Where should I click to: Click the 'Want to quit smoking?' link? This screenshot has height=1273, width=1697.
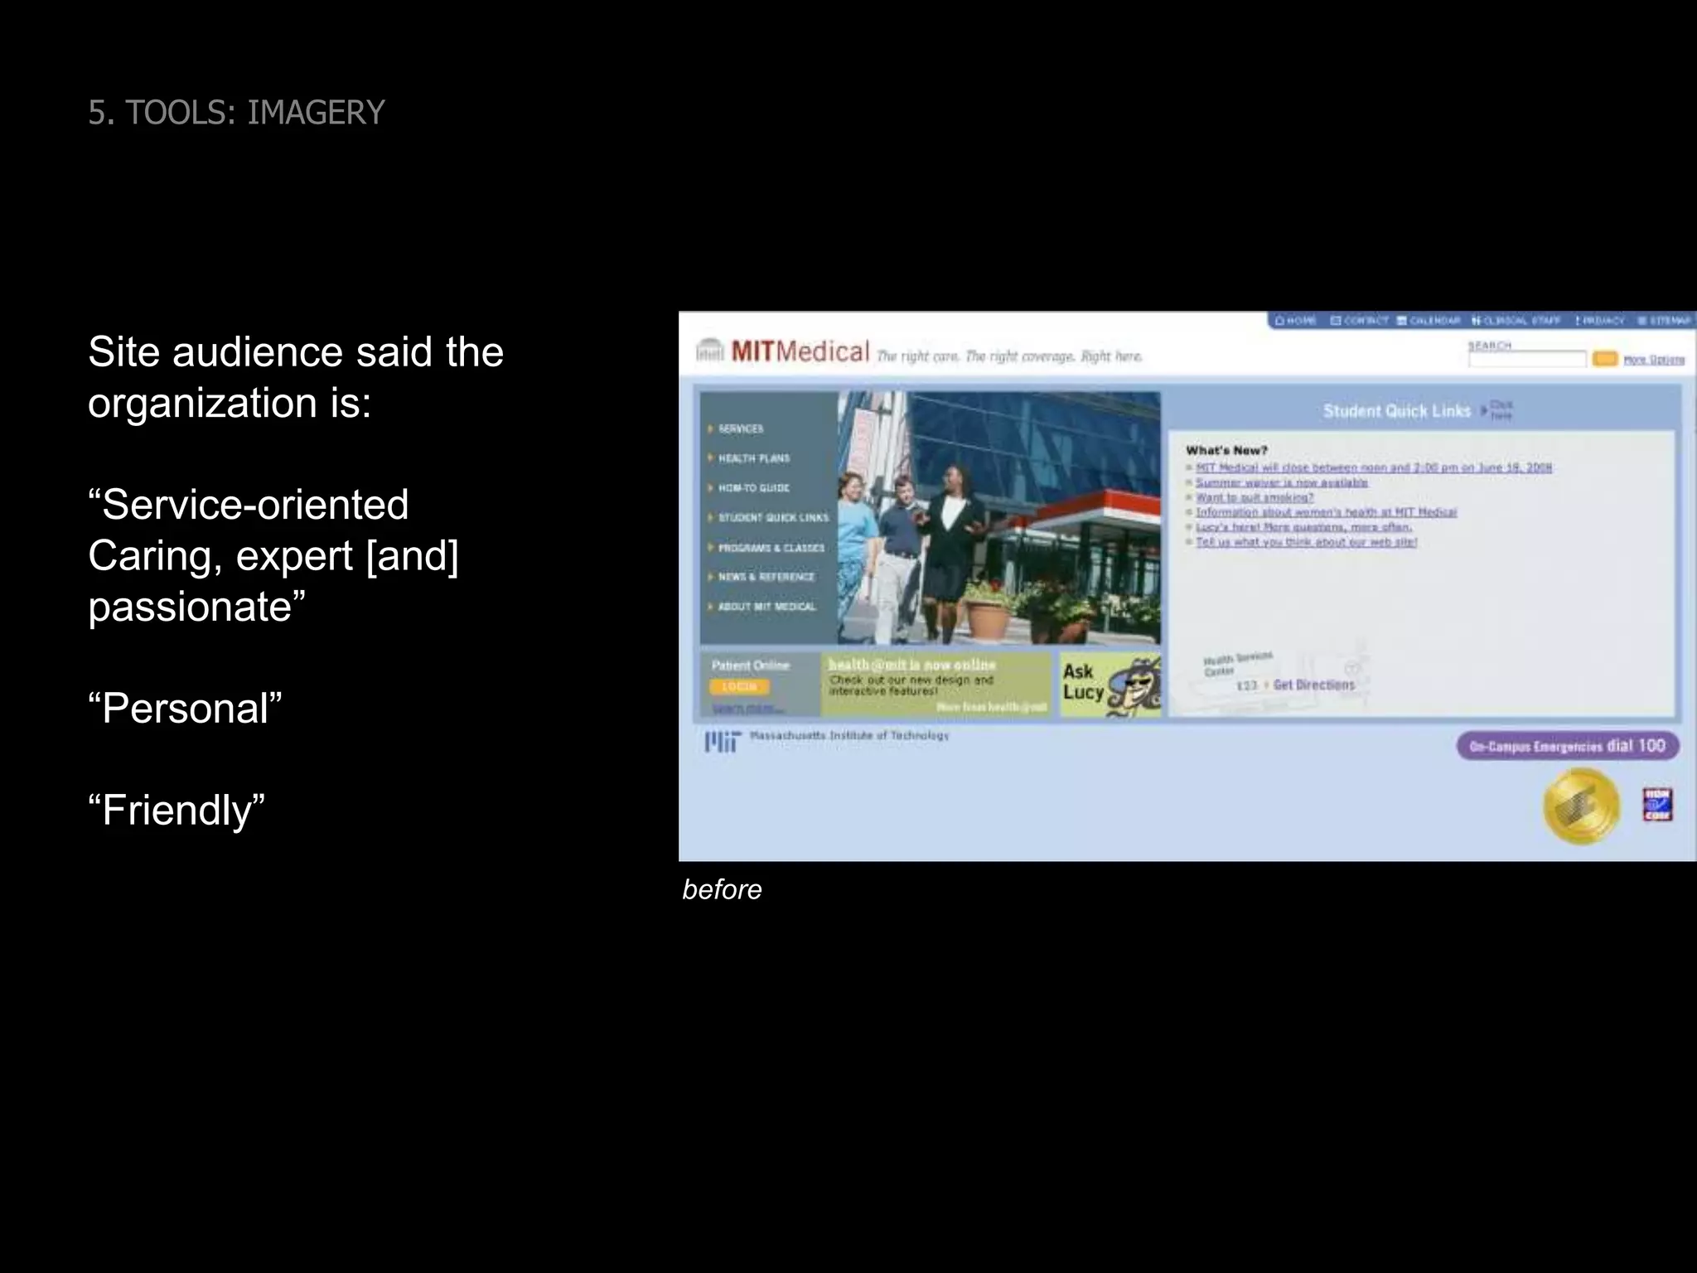(1255, 497)
